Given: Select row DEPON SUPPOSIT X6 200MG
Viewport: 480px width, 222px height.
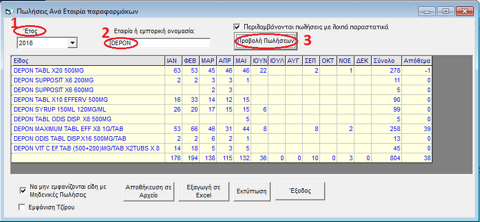Looking at the screenshot, I should [x=221, y=80].
